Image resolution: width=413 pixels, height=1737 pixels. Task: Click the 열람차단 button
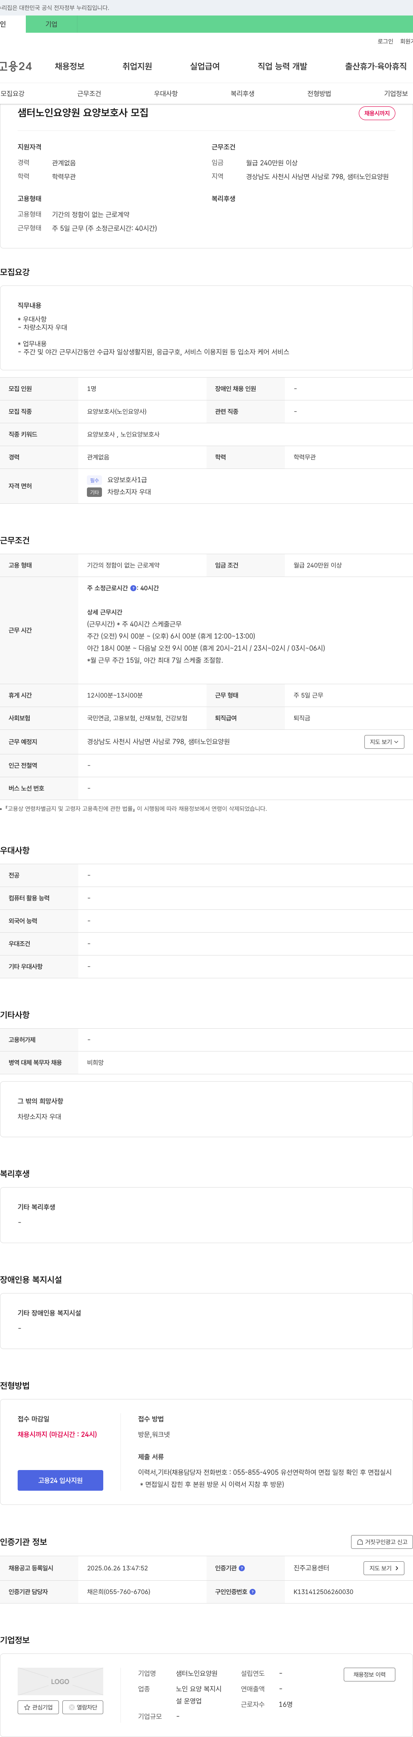pyautogui.click(x=82, y=1707)
